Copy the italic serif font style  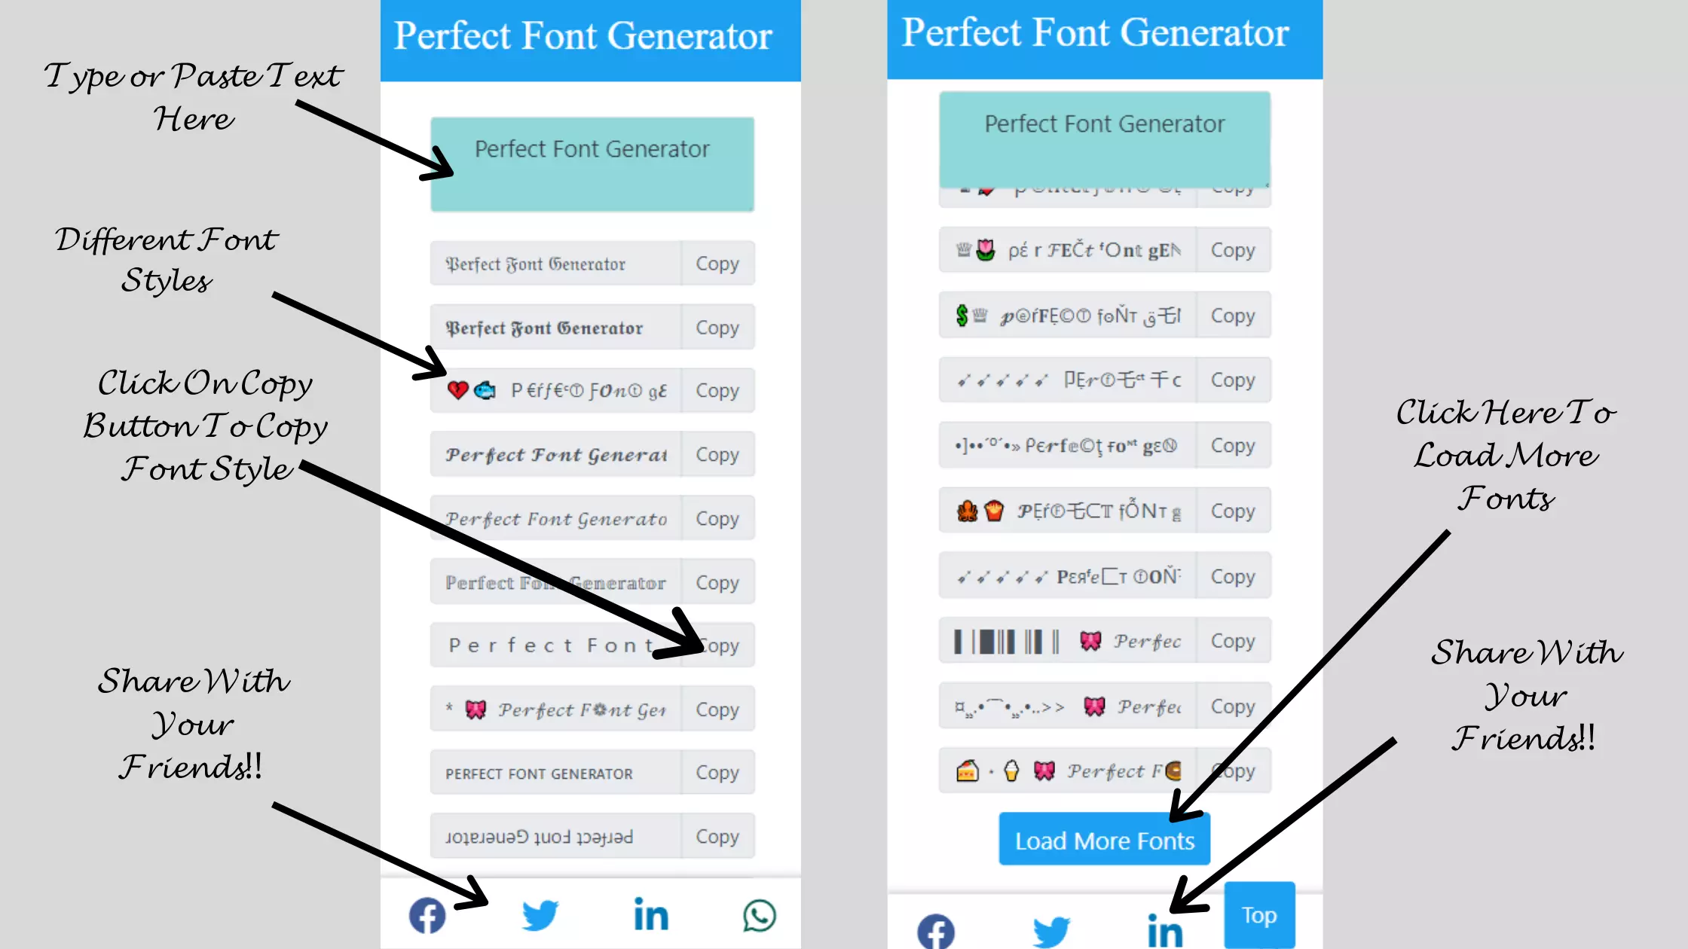(717, 518)
